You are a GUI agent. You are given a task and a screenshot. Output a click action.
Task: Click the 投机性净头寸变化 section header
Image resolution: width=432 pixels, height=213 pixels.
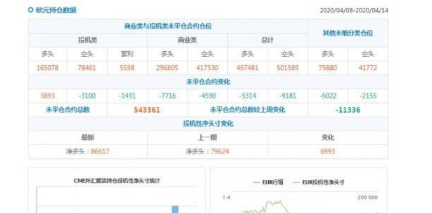(x=208, y=123)
